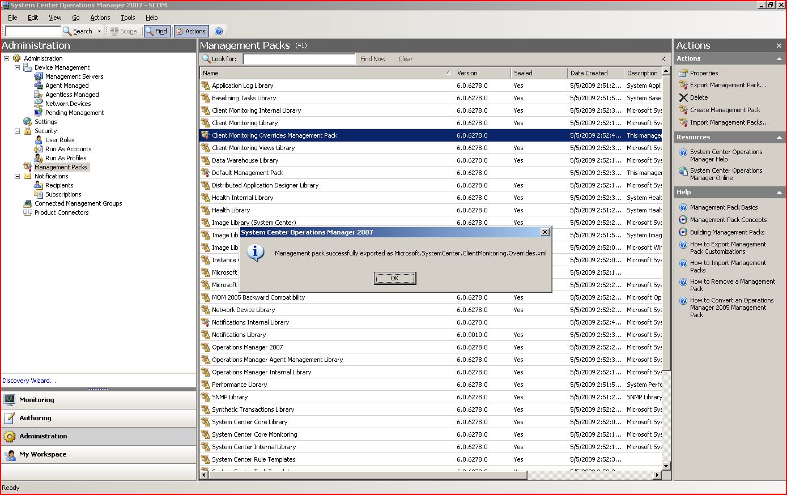Close the Actions pane with X
This screenshot has width=787, height=495.
(x=779, y=46)
